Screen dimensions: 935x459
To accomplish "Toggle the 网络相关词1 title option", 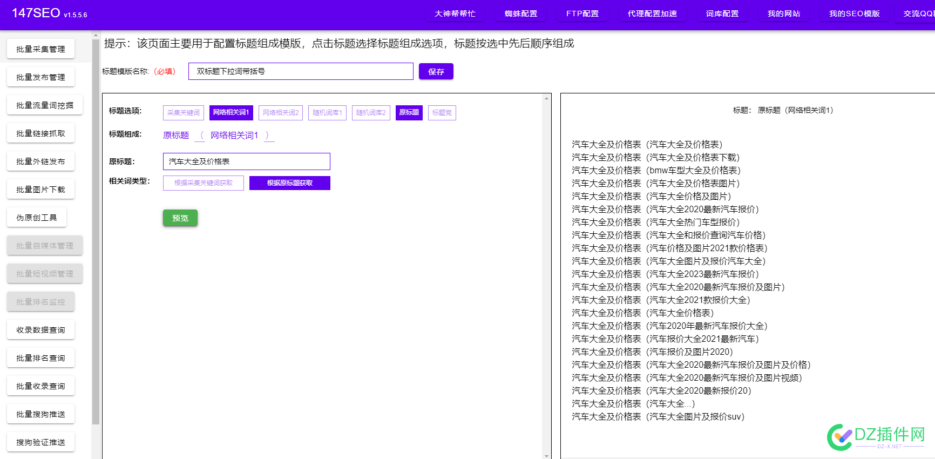I will pyautogui.click(x=231, y=112).
